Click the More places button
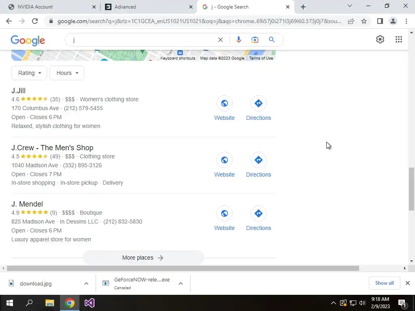Screen dimensions: 415x311 143,258
